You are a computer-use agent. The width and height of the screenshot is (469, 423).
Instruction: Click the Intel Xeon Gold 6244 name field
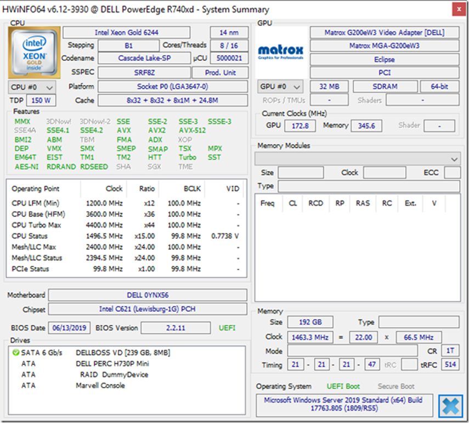[x=126, y=32]
